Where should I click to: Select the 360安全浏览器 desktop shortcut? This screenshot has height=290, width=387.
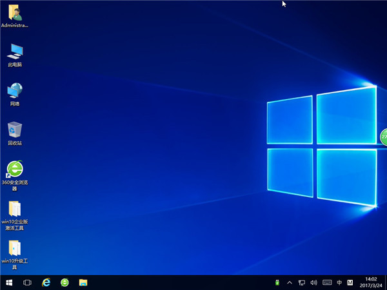15,175
